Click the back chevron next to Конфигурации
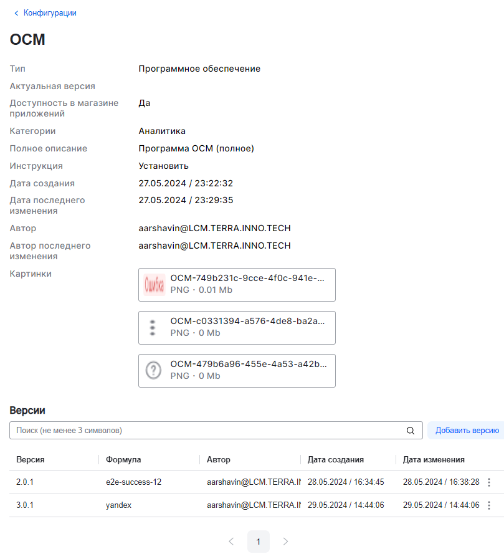 (x=16, y=13)
